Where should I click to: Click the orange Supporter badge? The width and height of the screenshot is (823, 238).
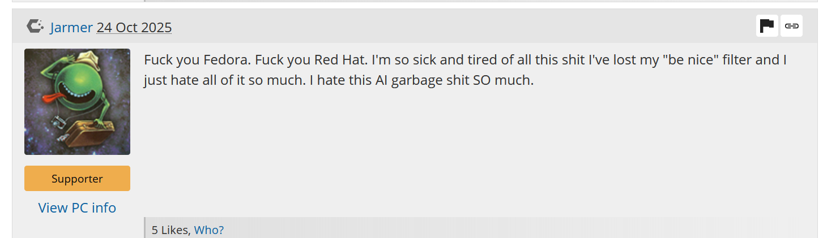pos(77,179)
